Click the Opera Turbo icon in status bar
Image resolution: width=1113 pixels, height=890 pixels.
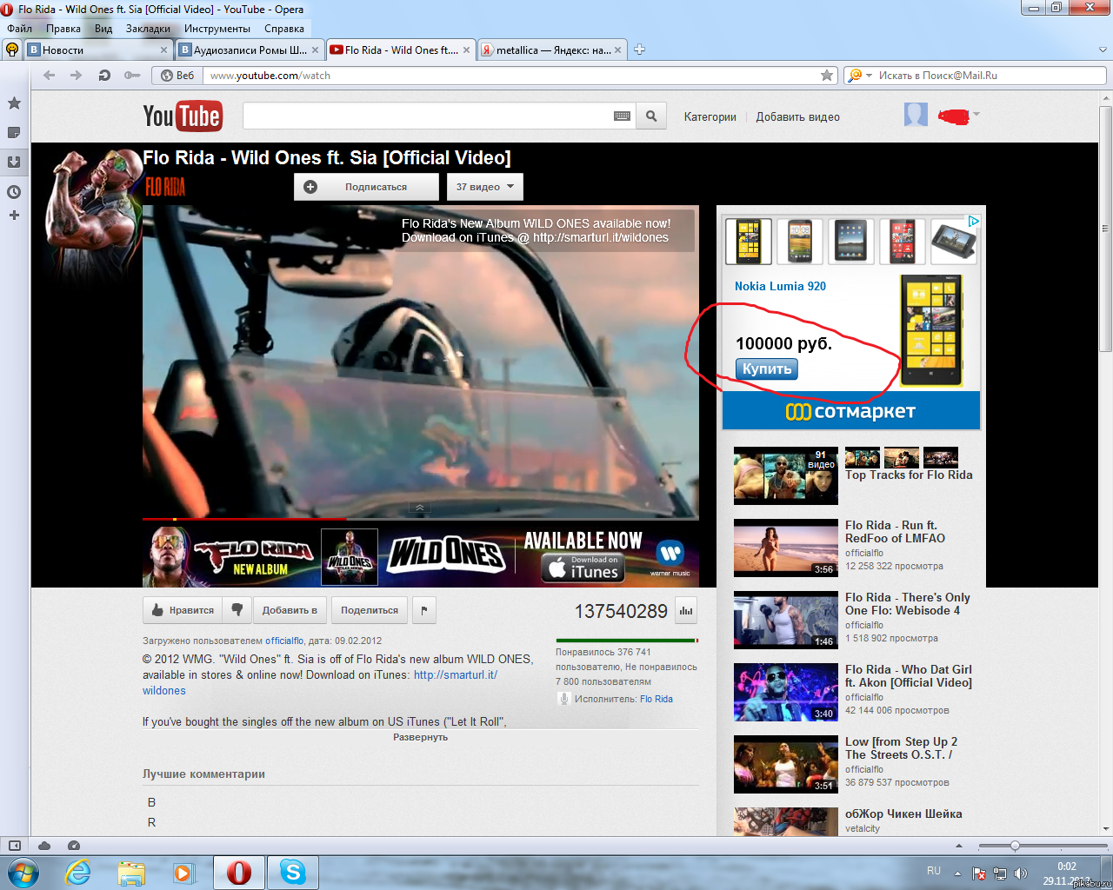pos(74,846)
